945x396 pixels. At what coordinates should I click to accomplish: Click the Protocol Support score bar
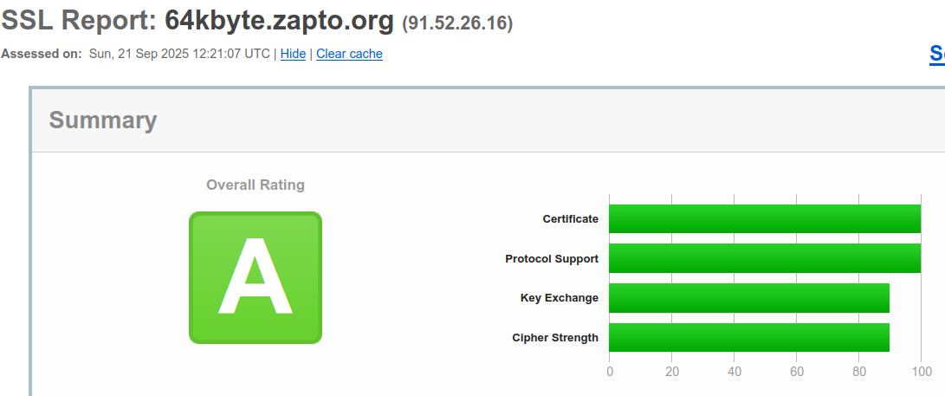(x=764, y=259)
